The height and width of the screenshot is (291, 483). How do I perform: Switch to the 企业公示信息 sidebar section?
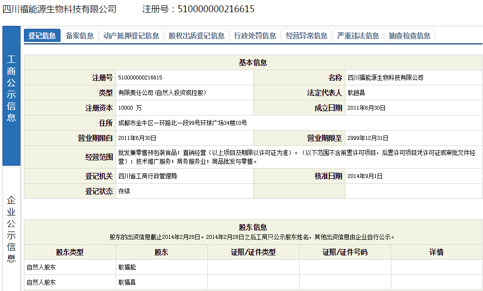(x=11, y=229)
